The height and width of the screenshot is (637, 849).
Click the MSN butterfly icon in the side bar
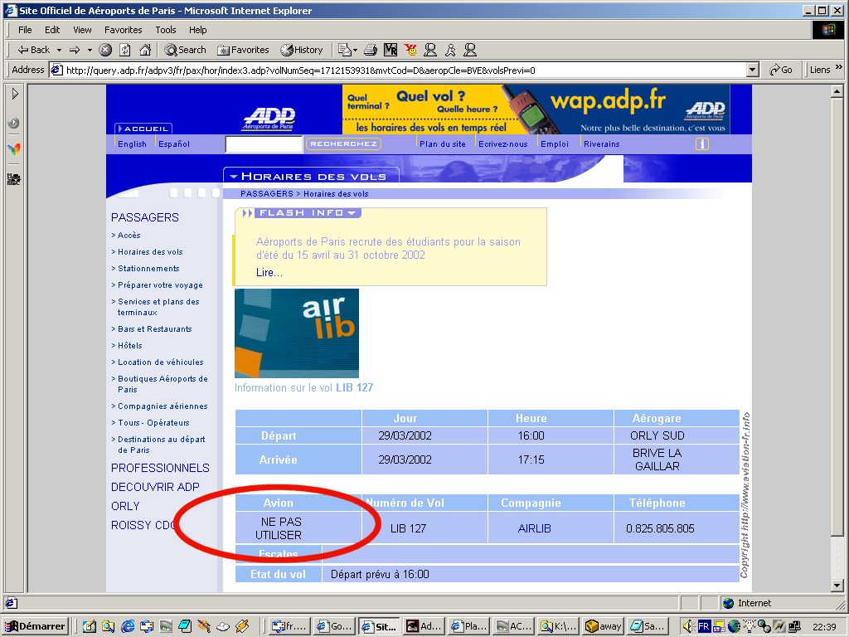pyautogui.click(x=14, y=148)
